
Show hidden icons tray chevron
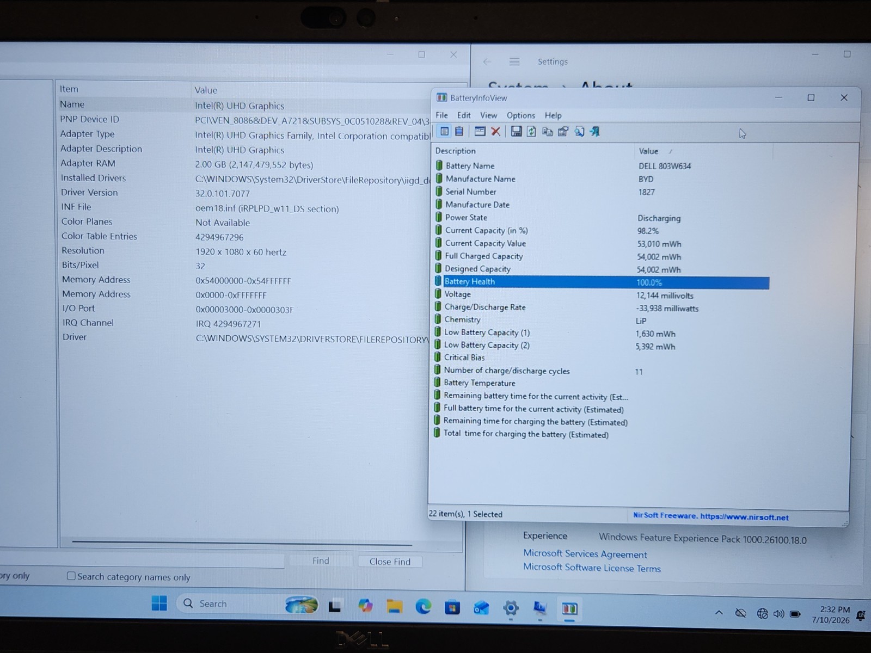tap(719, 613)
